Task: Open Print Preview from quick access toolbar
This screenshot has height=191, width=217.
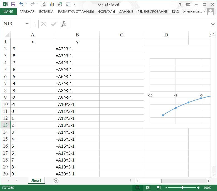Action: (x=44, y=4)
